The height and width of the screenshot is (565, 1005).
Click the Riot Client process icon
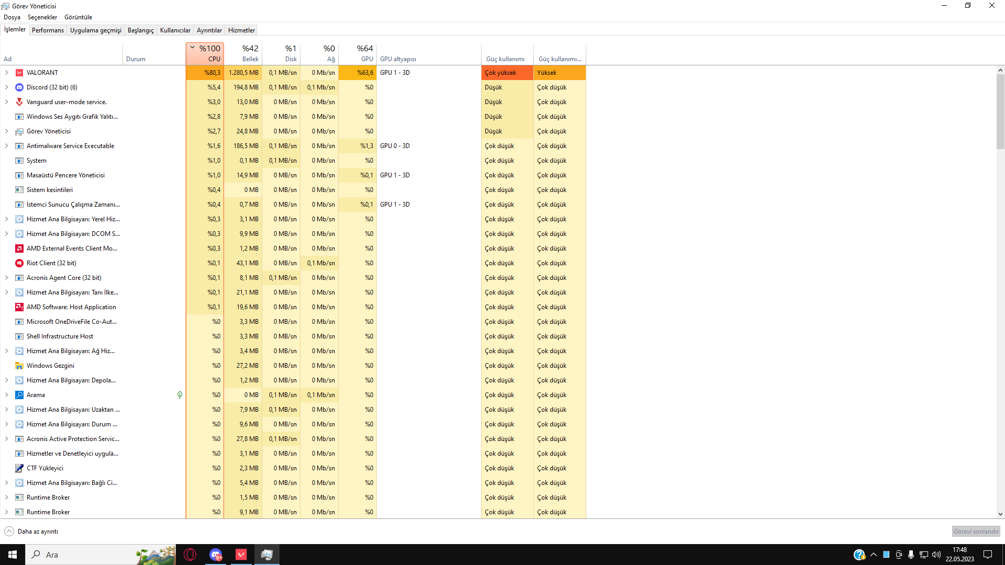click(x=19, y=263)
